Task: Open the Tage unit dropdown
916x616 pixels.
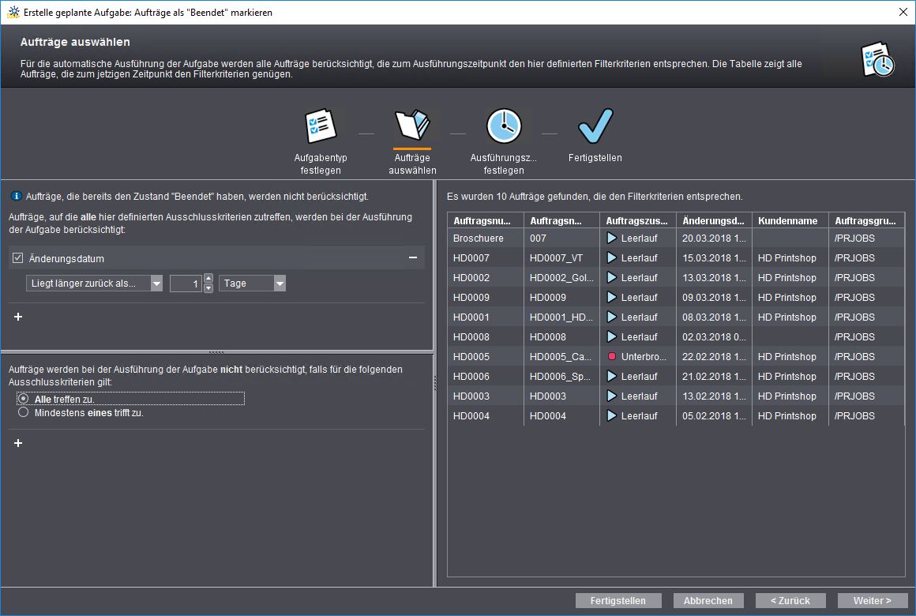Action: tap(252, 284)
